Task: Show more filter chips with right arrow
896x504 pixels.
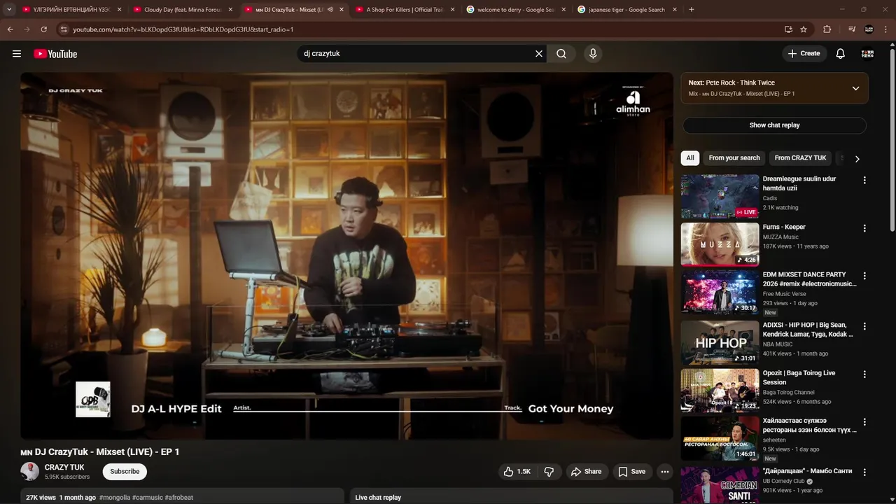Action: 857,159
